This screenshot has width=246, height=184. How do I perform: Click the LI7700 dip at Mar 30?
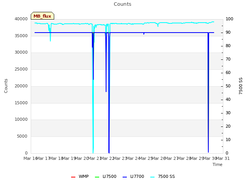[208, 92]
